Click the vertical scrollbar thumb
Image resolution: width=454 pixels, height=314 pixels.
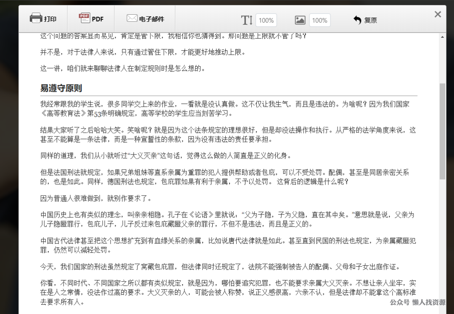[442, 131]
